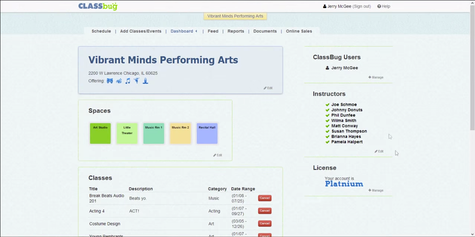This screenshot has height=237, width=475.
Task: Click the Acting category cell
Action: click(214, 211)
